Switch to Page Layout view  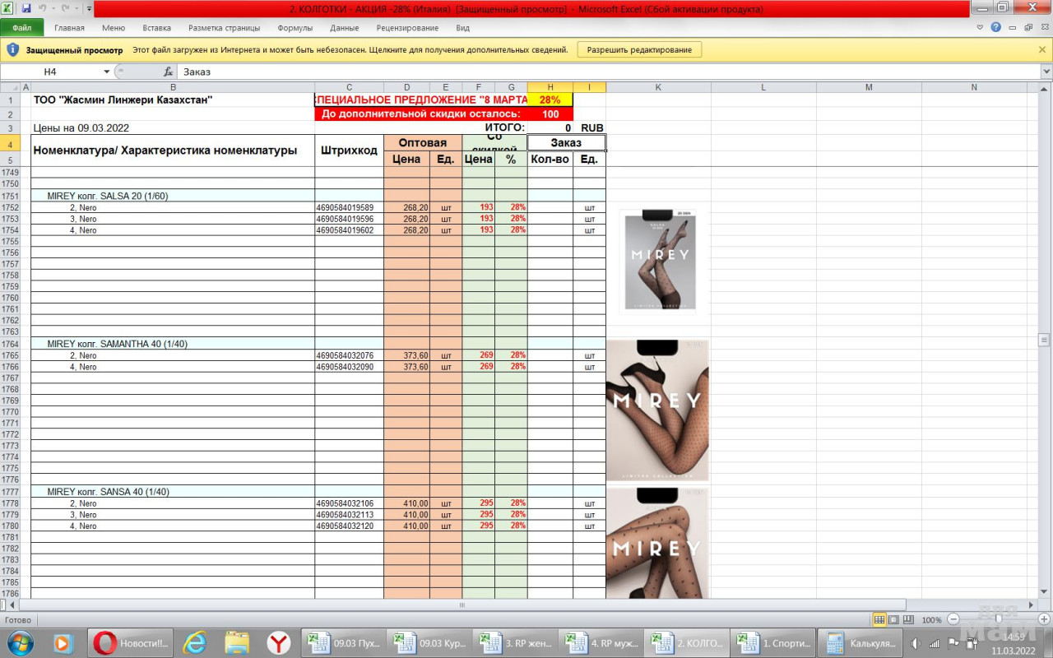click(893, 619)
